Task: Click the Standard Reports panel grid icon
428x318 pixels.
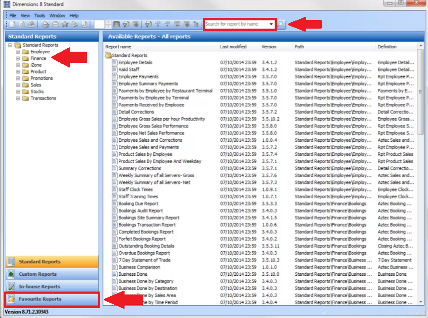Action: click(11, 262)
